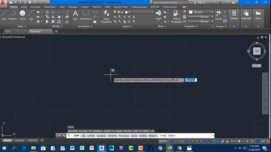Open the linetype ByLayer dropdown
Screen dimensions: 271x152
200,22
